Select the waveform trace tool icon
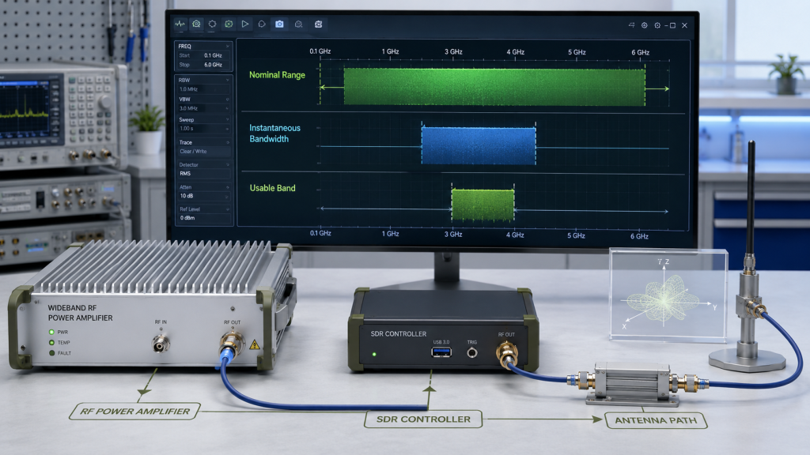 [180, 24]
